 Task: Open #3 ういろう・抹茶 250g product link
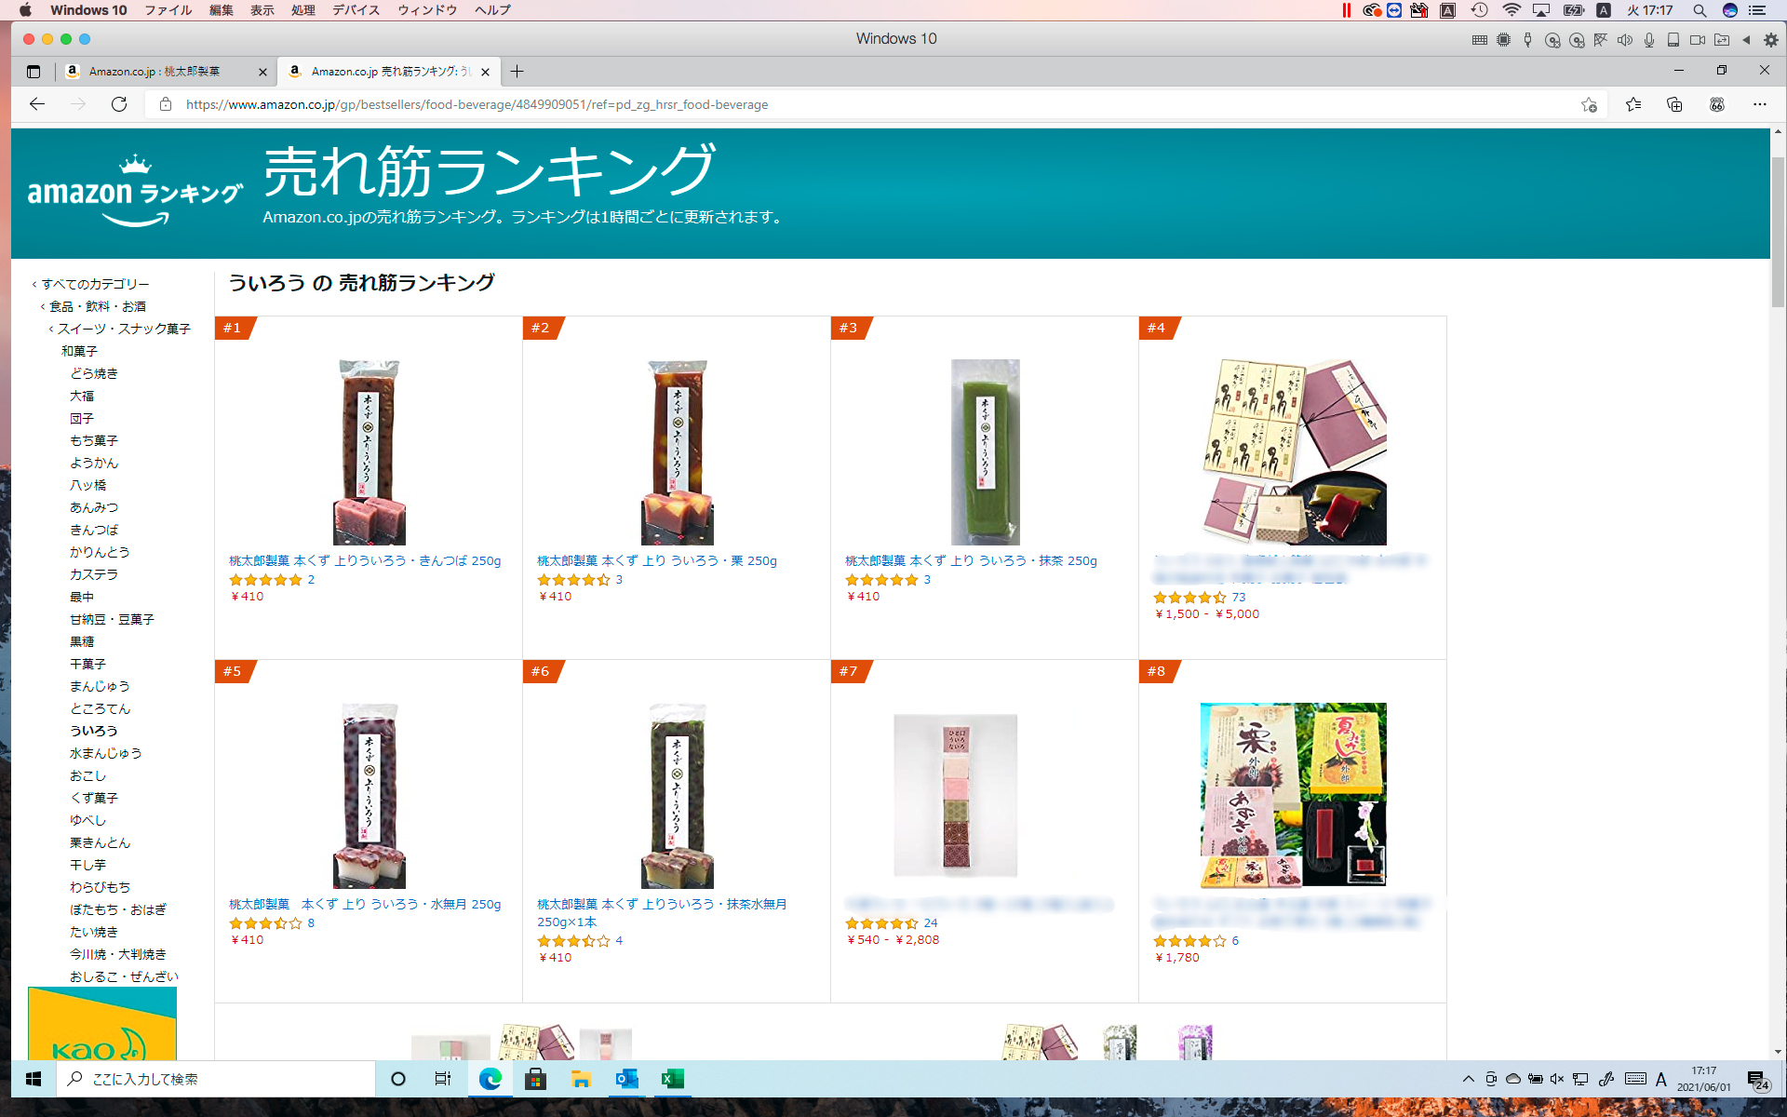pos(971,560)
